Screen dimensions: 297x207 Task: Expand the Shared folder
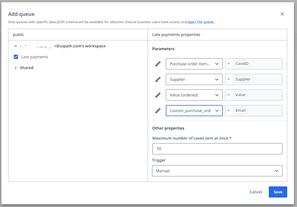[16, 67]
